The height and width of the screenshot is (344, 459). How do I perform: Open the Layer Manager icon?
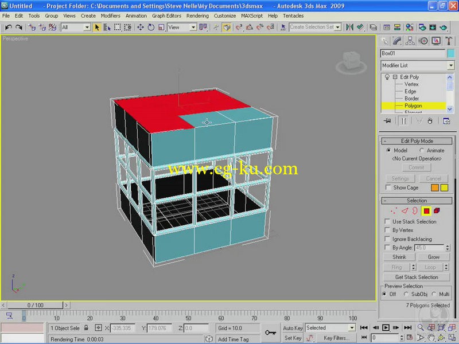pos(374,28)
